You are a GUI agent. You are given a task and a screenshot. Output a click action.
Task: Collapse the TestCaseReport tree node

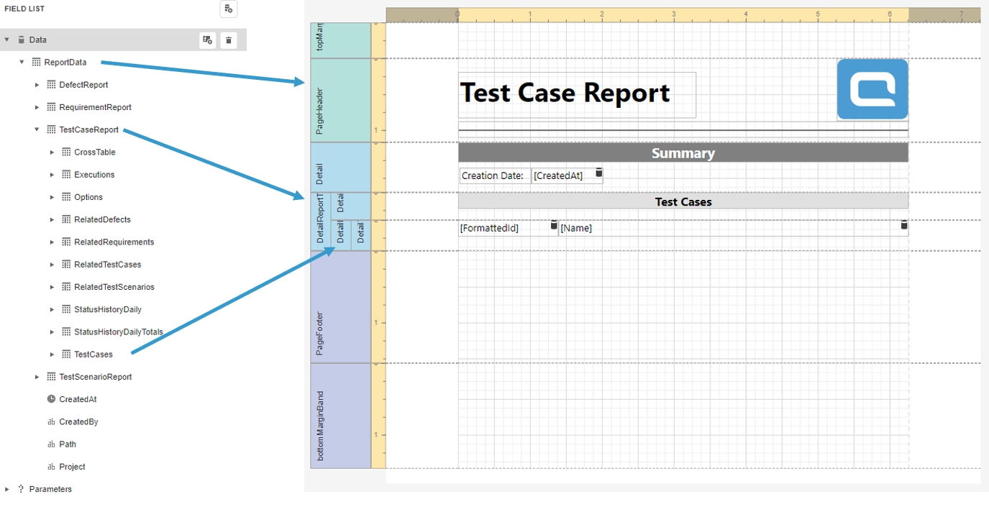[37, 130]
